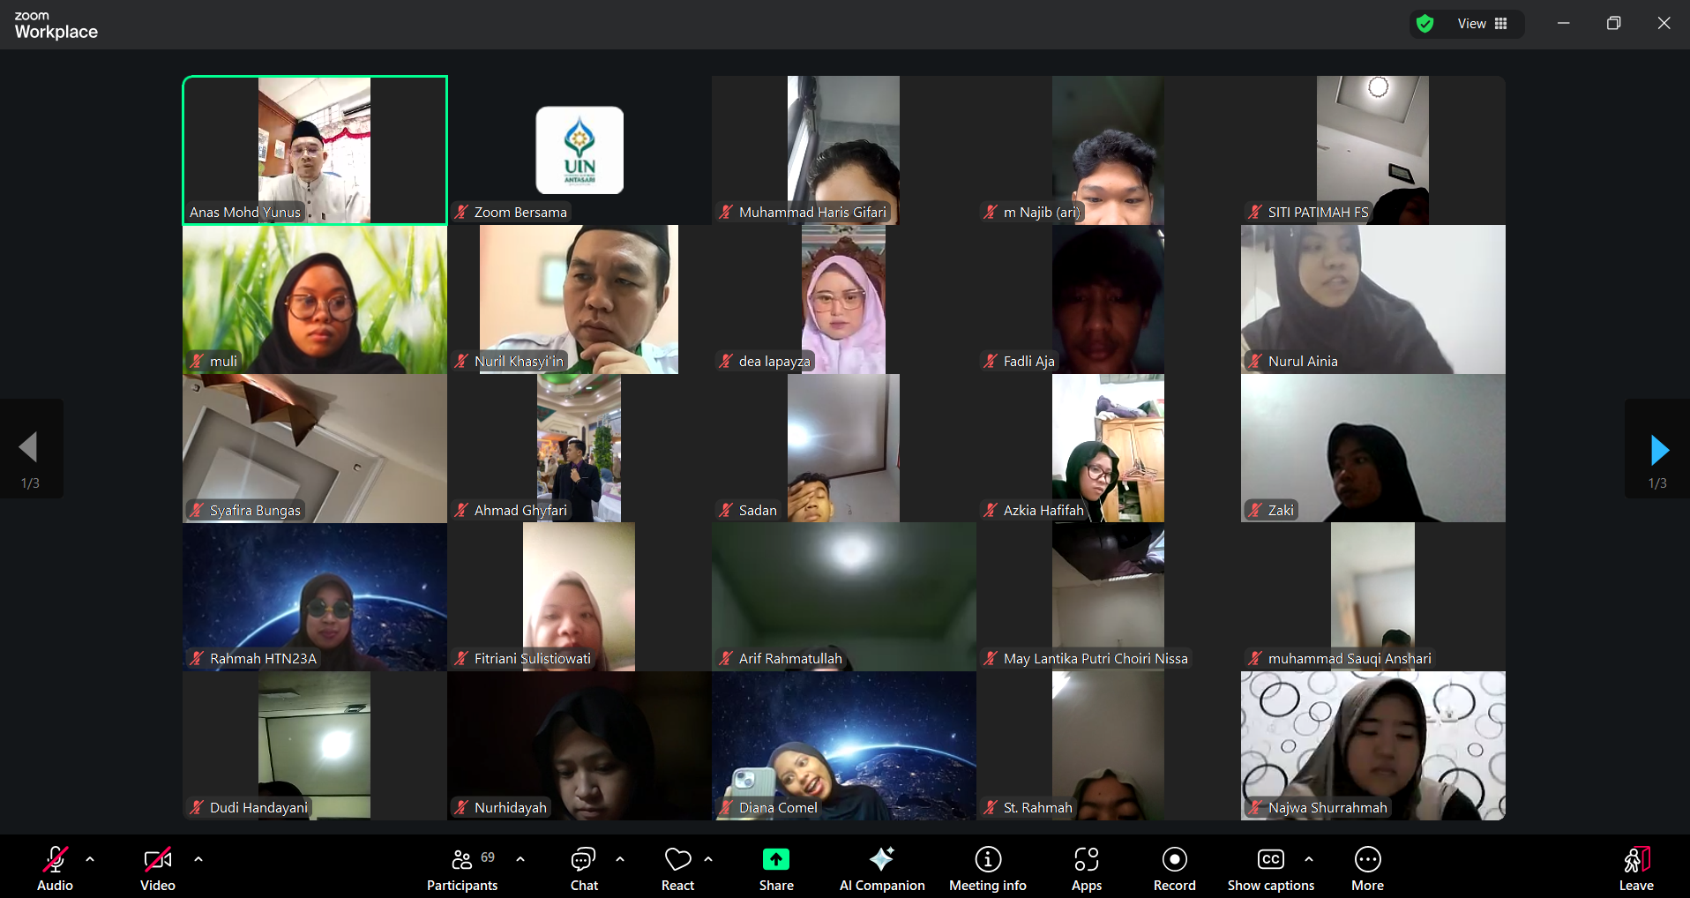
Task: Click muted mic icon on Zoom Bersama
Action: click(461, 212)
